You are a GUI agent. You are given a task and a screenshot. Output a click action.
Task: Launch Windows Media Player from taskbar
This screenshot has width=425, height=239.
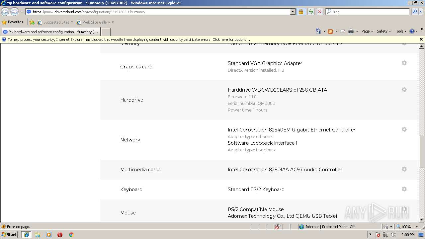[x=49, y=235]
